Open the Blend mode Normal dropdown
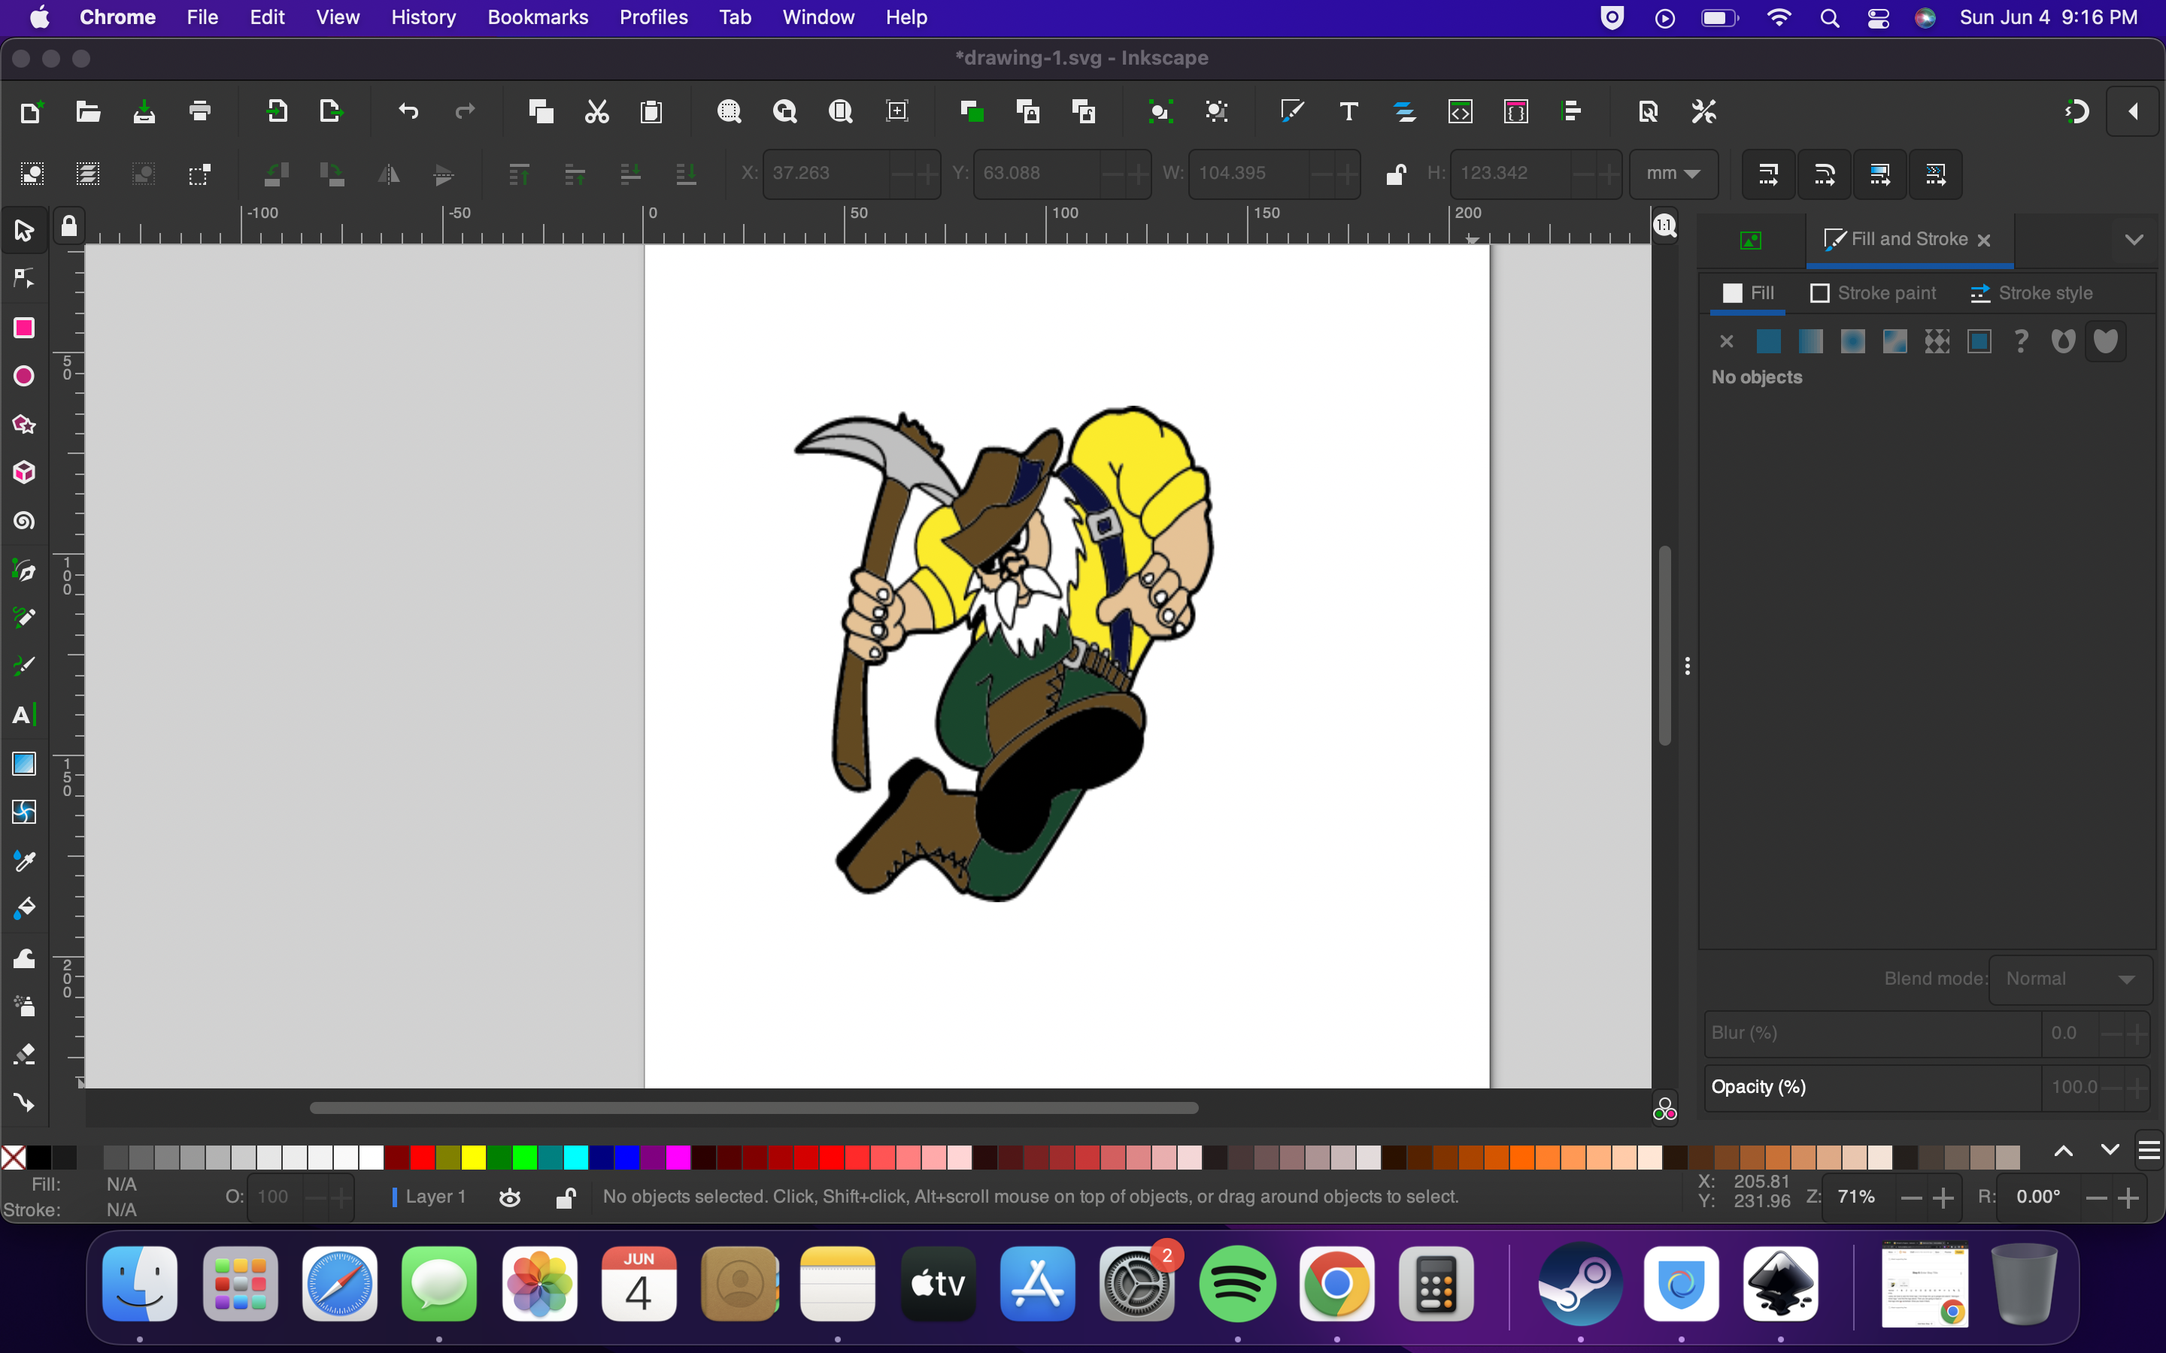Image resolution: width=2166 pixels, height=1353 pixels. (2068, 979)
